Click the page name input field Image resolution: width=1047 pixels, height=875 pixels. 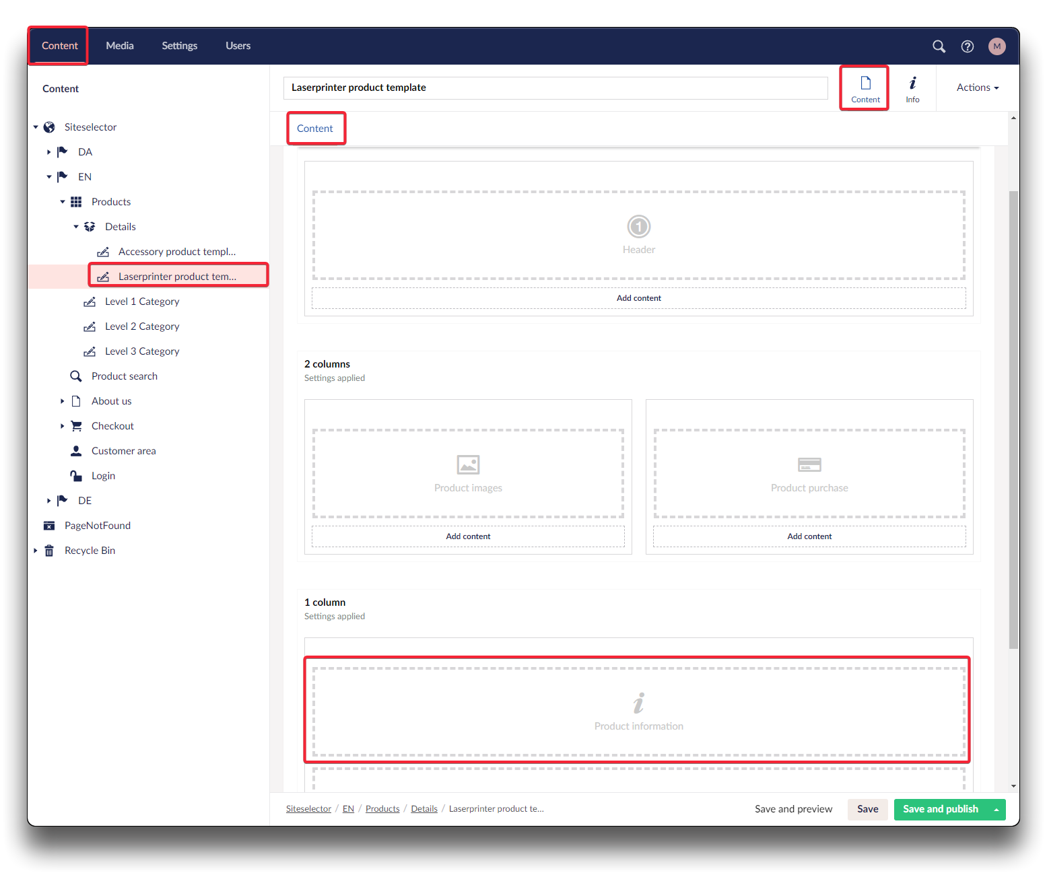tap(555, 87)
